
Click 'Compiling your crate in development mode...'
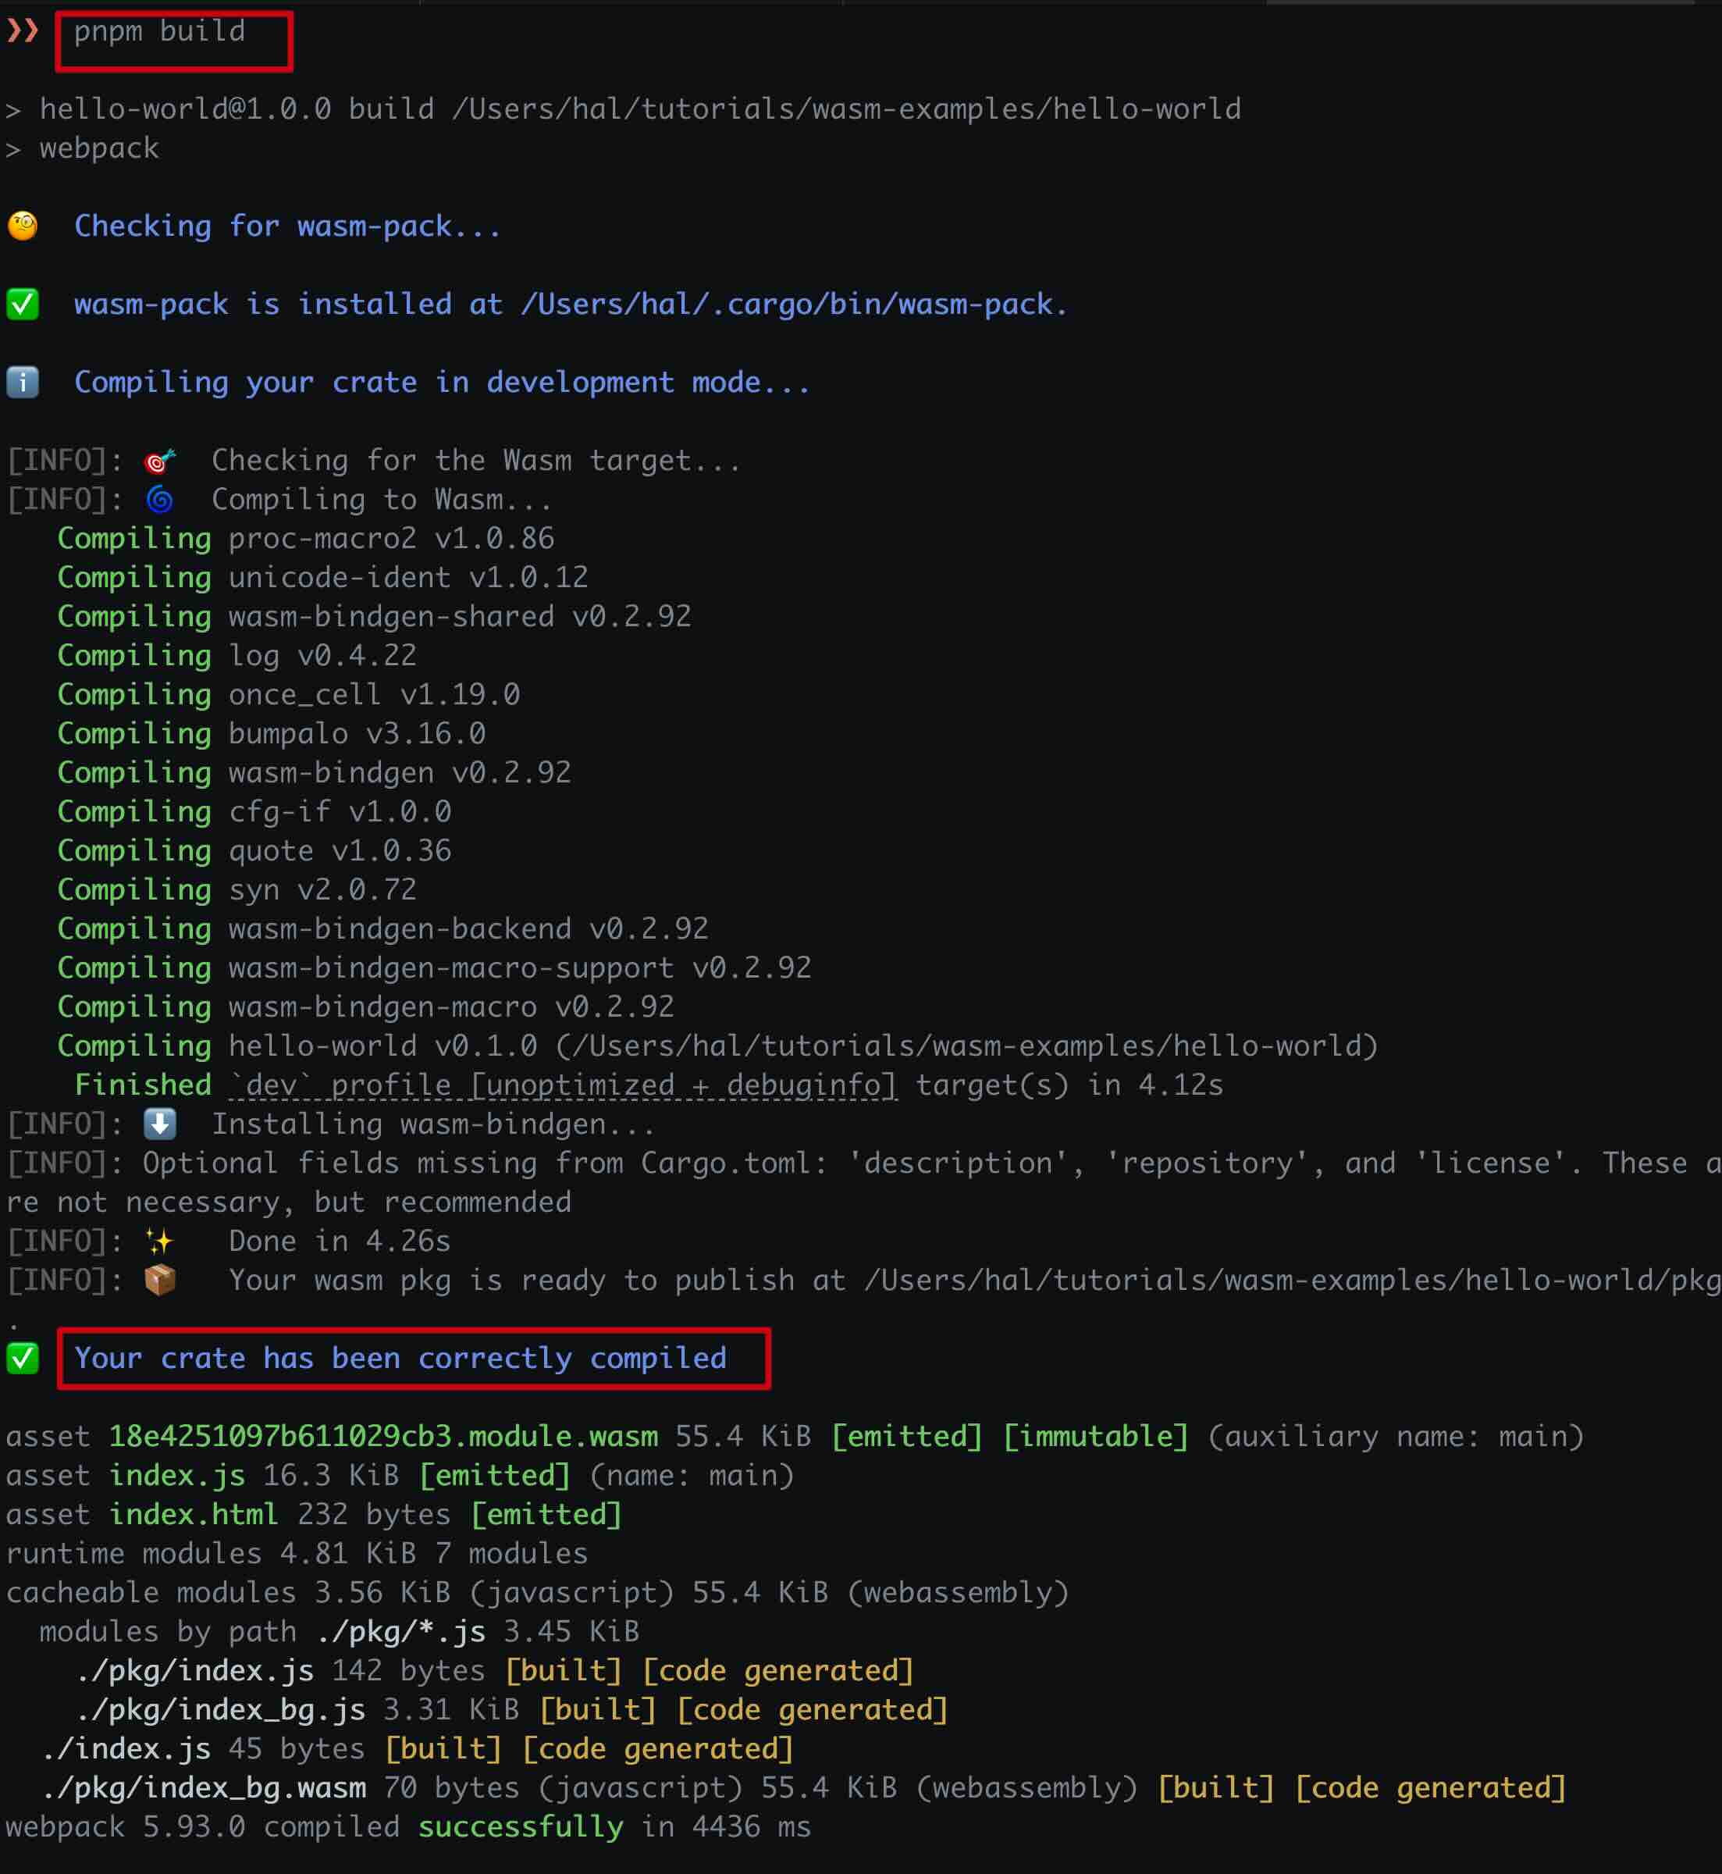pyautogui.click(x=443, y=382)
